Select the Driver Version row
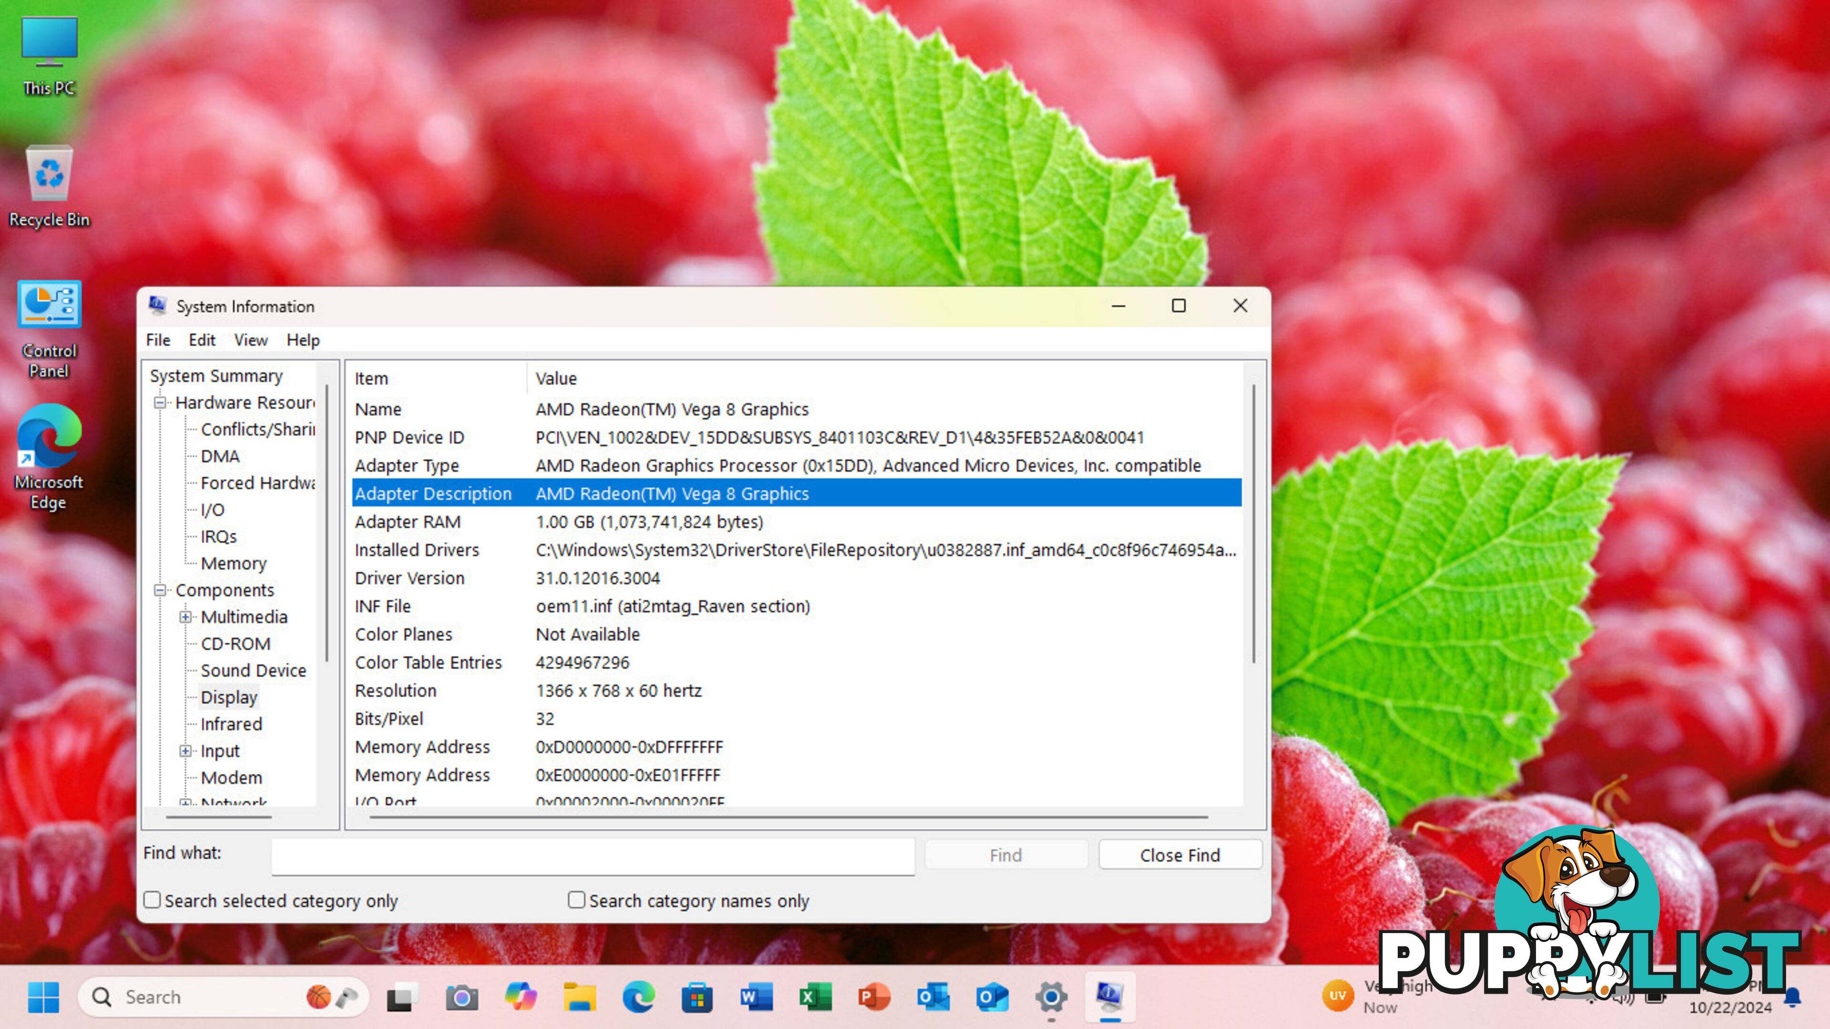The width and height of the screenshot is (1830, 1029). pos(796,579)
